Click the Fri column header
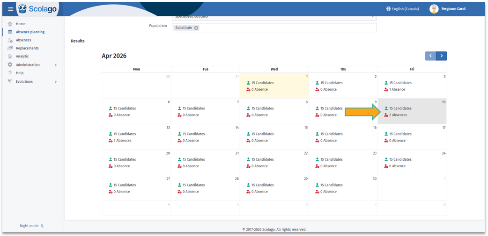Screen dimensions: 488x236 point(412,69)
